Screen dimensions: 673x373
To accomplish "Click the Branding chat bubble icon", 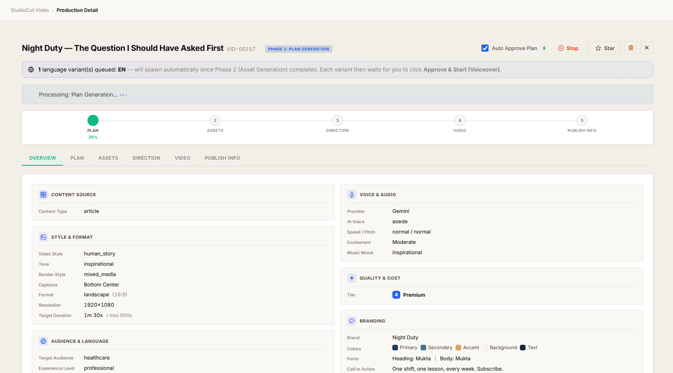I will 352,321.
